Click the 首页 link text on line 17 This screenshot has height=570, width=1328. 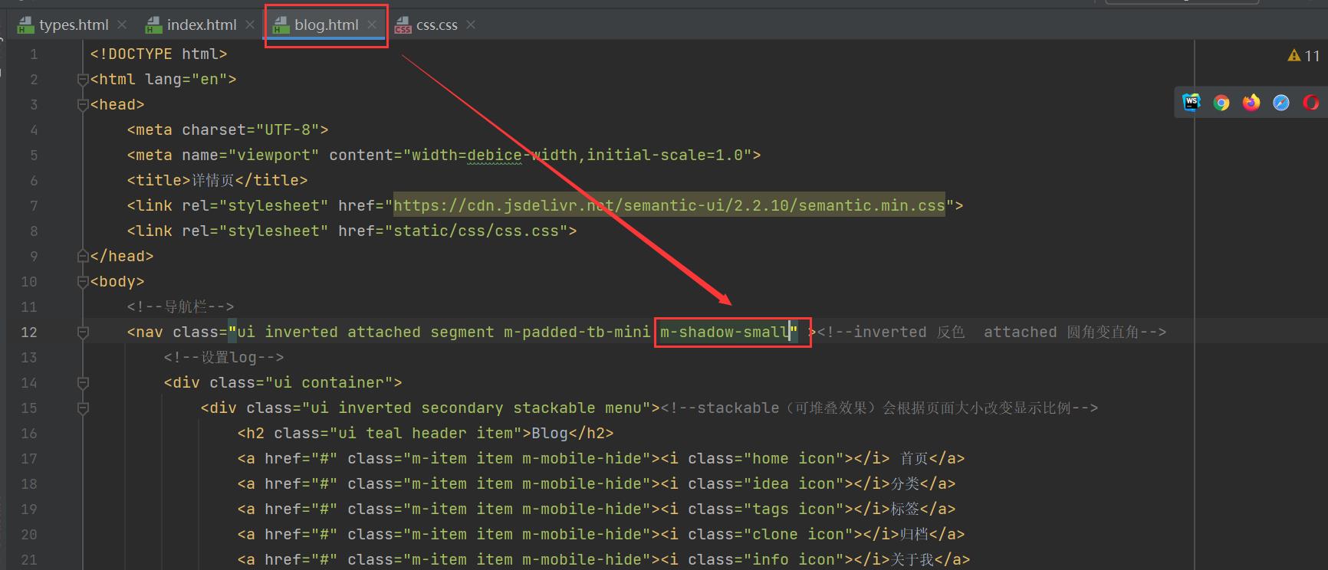[x=915, y=459]
